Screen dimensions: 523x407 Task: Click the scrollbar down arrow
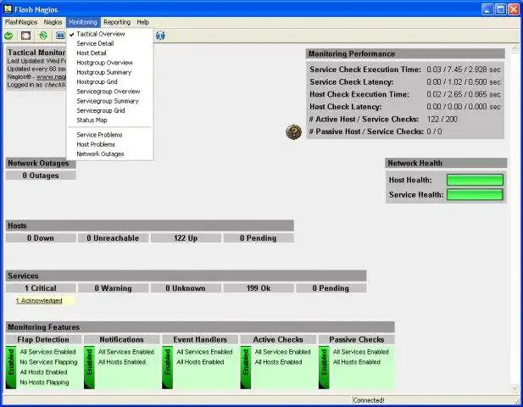pyautogui.click(x=515, y=389)
